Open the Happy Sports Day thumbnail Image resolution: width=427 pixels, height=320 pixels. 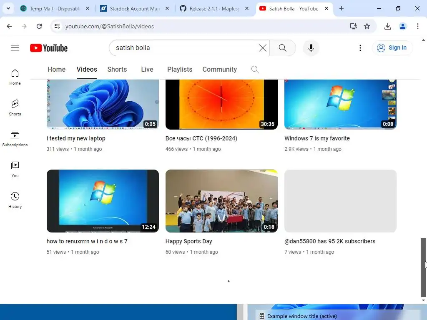point(221,201)
